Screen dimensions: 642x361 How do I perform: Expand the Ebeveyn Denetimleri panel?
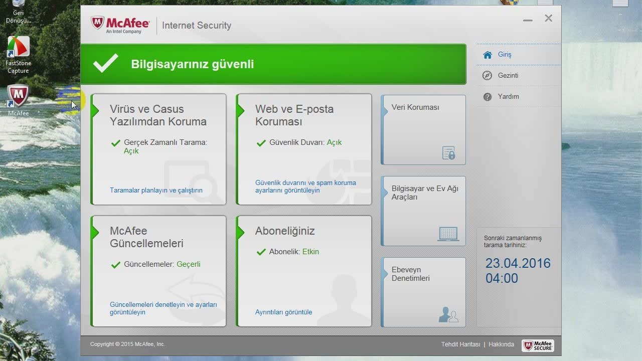pyautogui.click(x=423, y=292)
